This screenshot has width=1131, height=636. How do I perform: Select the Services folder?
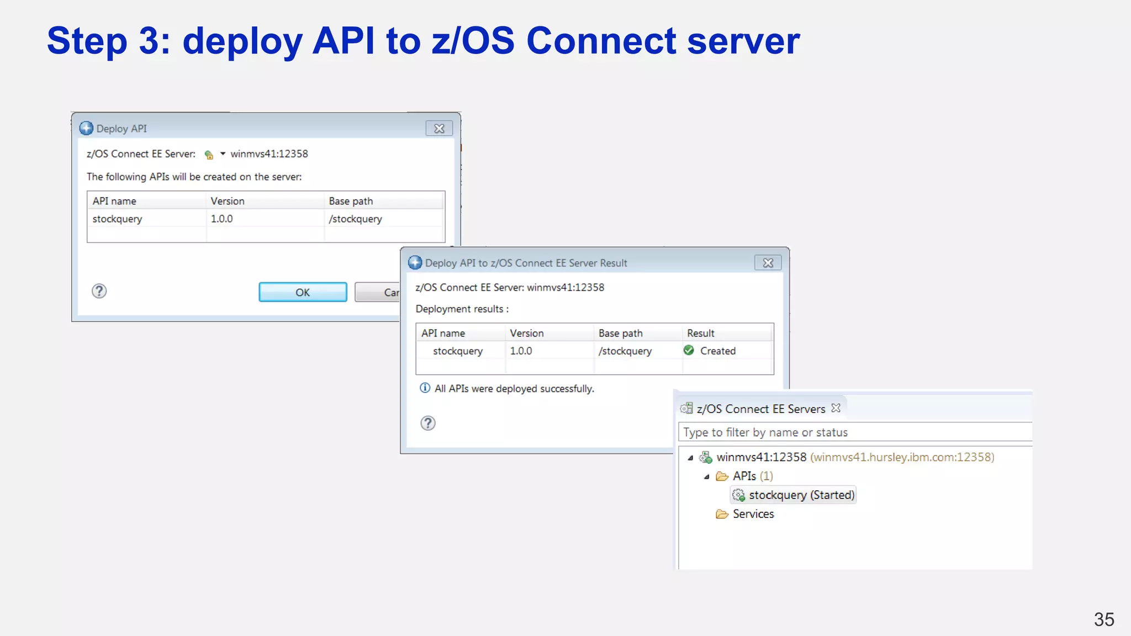tap(753, 514)
